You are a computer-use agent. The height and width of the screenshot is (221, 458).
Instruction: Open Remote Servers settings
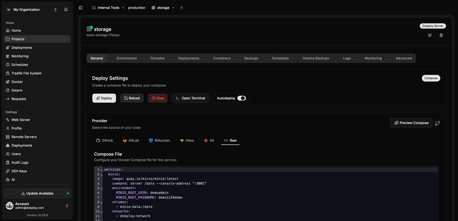[x=37, y=137]
